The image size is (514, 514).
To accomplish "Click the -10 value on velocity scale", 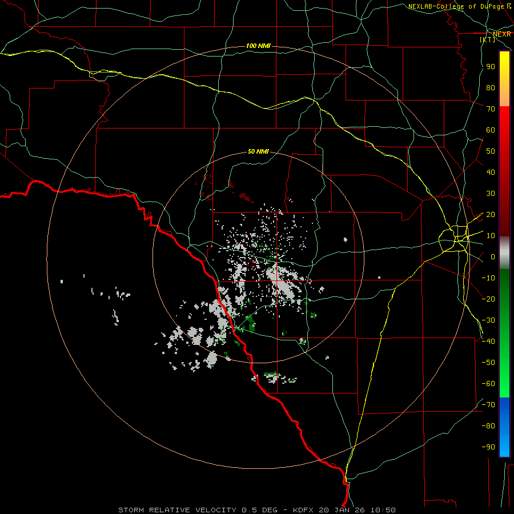I will 488,278.
